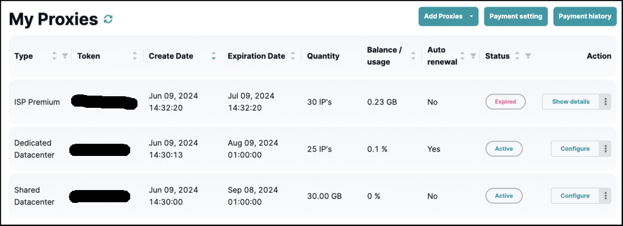623x226 pixels.
Task: Open more options for Shared Datacenter row
Action: coord(605,196)
